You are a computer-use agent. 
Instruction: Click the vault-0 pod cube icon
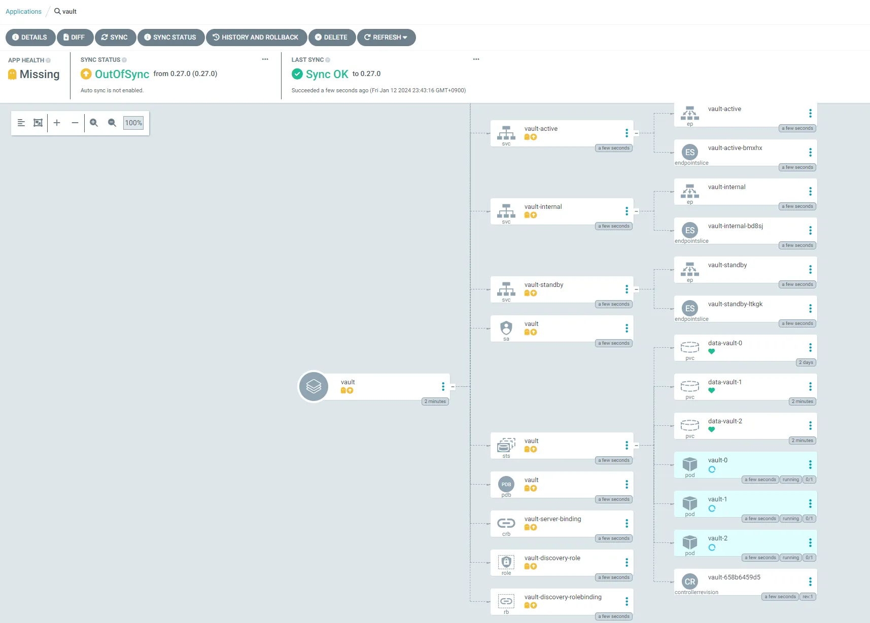[x=689, y=464]
